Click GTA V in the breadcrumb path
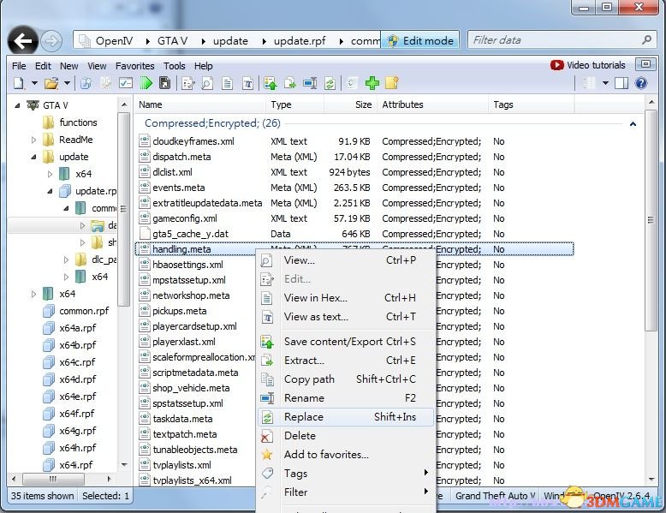This screenshot has width=666, height=513. (172, 41)
